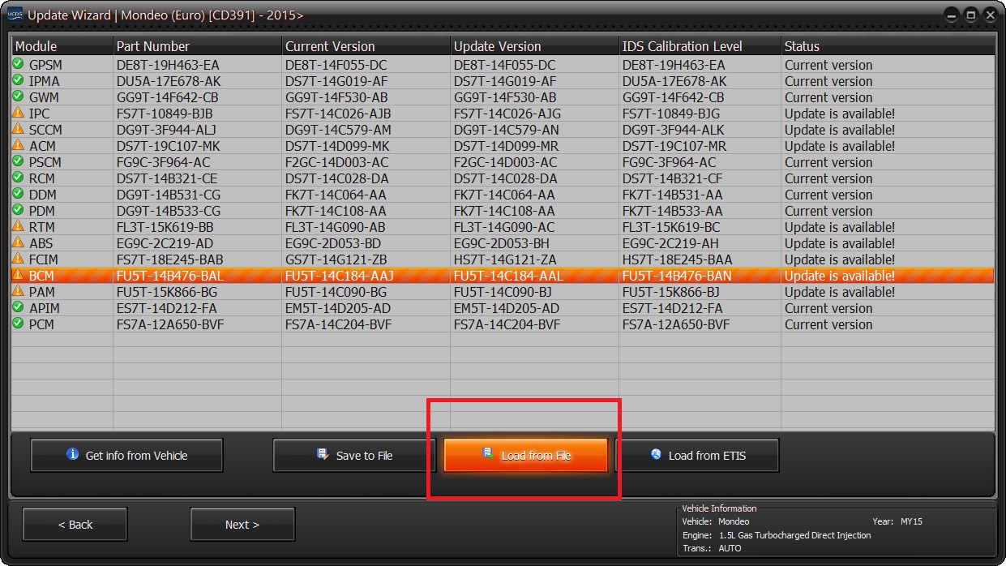Go to the Next wizard step
The image size is (1006, 566).
(x=242, y=525)
